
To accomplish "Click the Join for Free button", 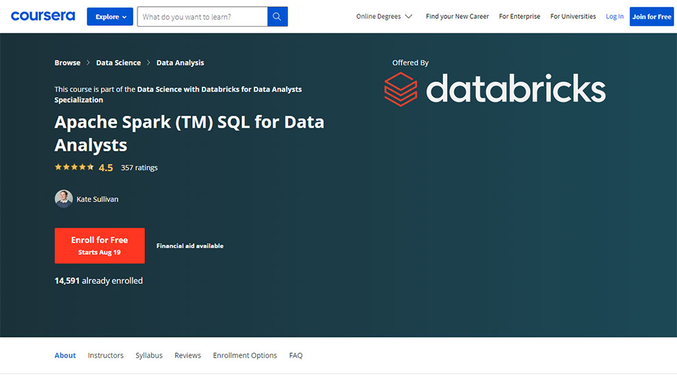I will point(652,17).
